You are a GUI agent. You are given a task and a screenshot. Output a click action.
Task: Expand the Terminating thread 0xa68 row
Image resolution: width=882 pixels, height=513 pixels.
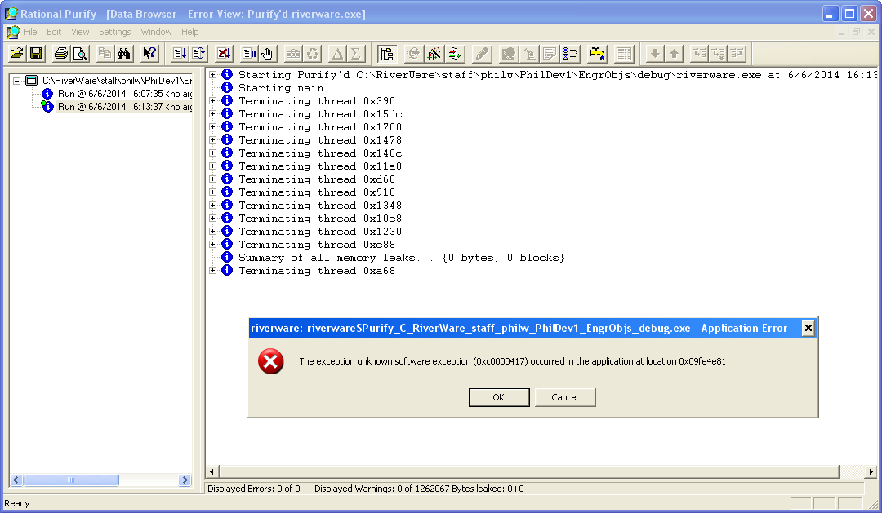coord(212,270)
